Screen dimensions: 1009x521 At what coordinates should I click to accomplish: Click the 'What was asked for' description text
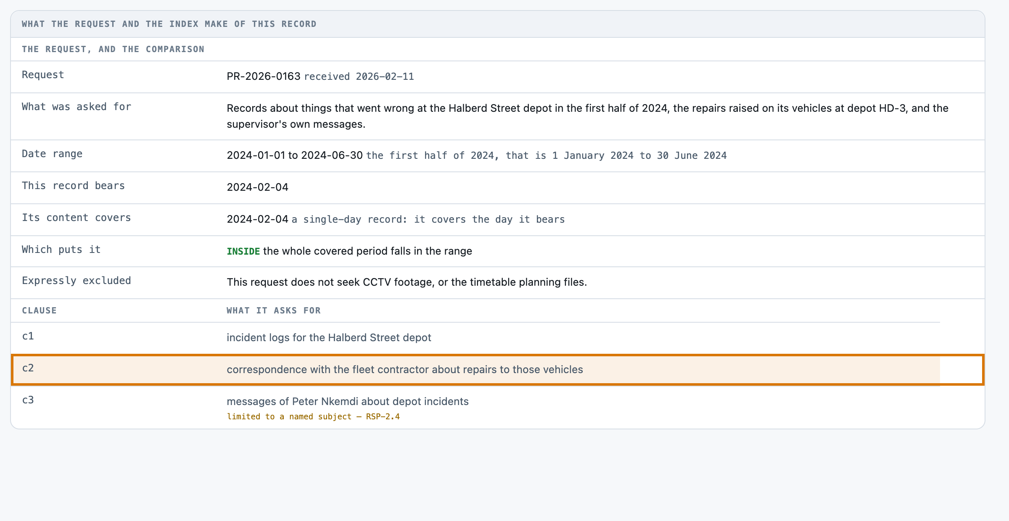click(587, 116)
